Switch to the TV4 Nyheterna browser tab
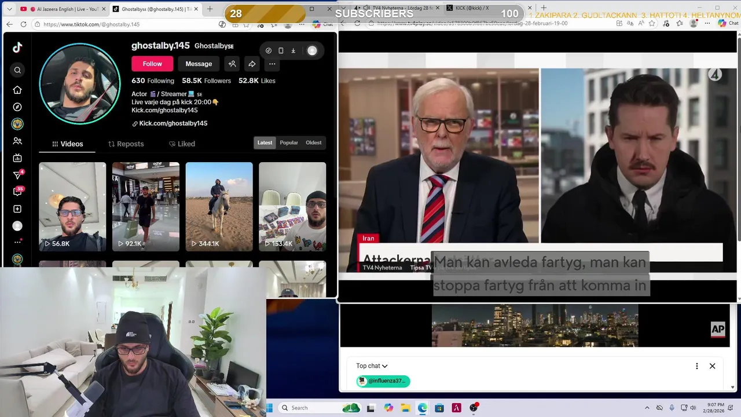Viewport: 741px width, 417px height. coord(398,8)
